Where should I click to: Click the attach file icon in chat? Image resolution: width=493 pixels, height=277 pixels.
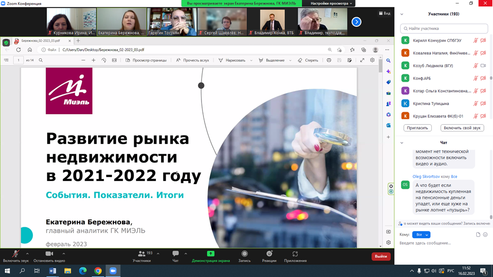pyautogui.click(x=478, y=235)
